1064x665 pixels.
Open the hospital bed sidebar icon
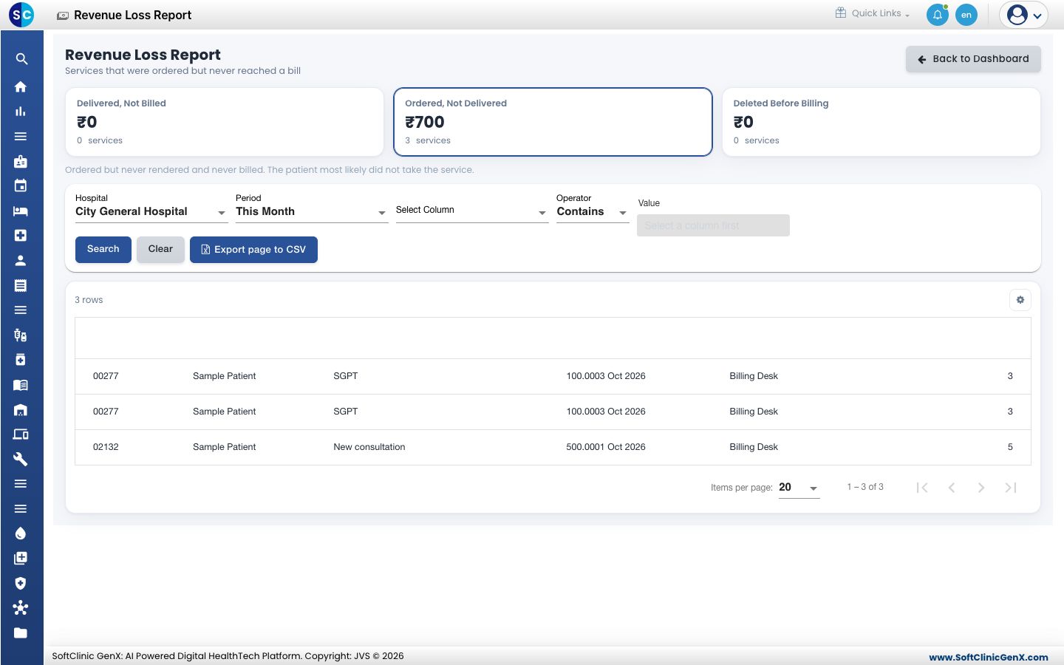(21, 211)
